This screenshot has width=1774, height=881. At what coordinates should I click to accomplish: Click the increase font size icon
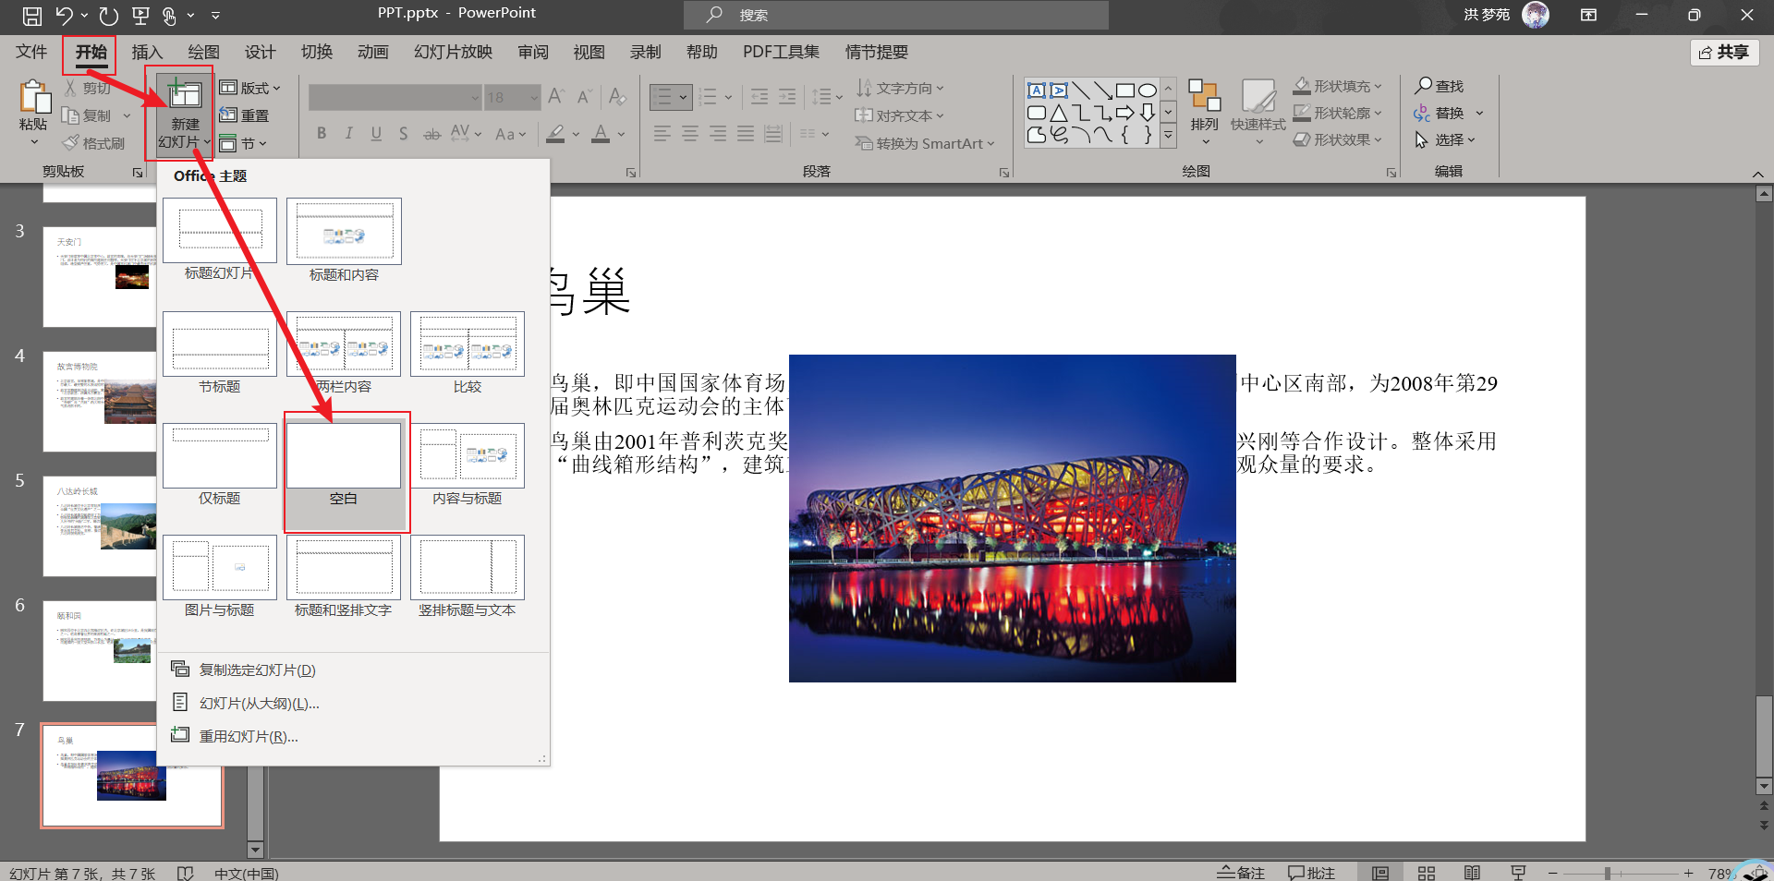556,96
